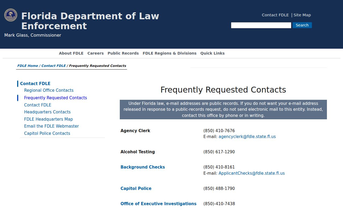Select Contact FDLE sidebar heading
Screen dimensions: 343x214
coord(35,83)
